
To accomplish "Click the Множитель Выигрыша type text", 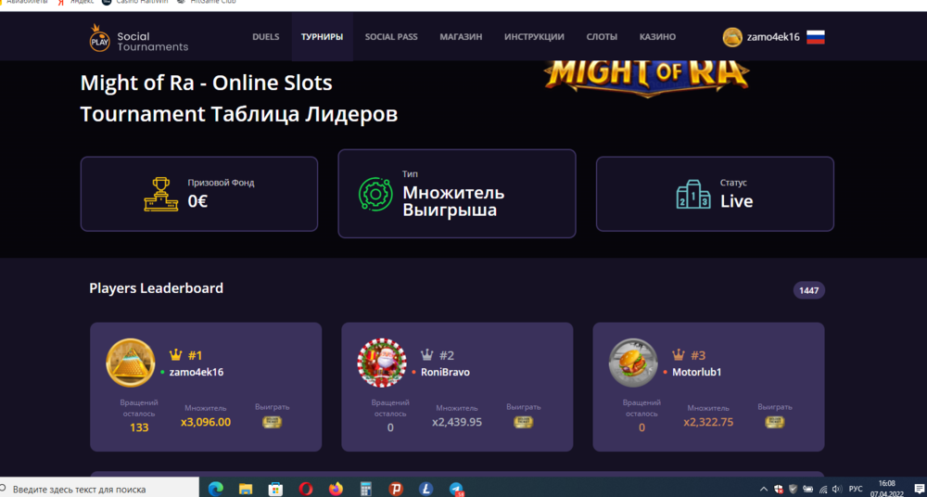I will [x=453, y=201].
